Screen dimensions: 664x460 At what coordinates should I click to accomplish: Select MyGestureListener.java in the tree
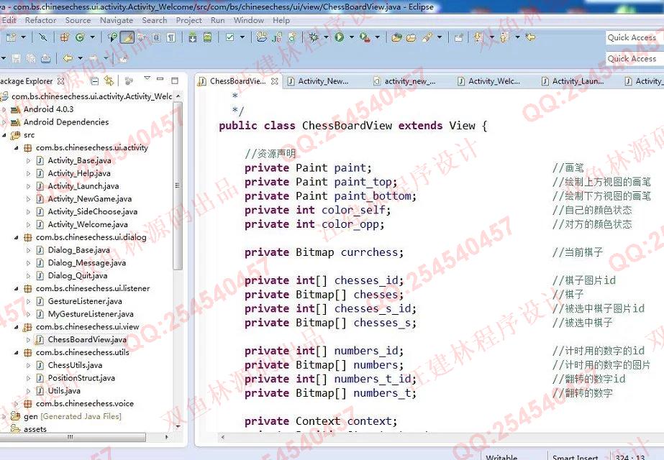[91, 314]
